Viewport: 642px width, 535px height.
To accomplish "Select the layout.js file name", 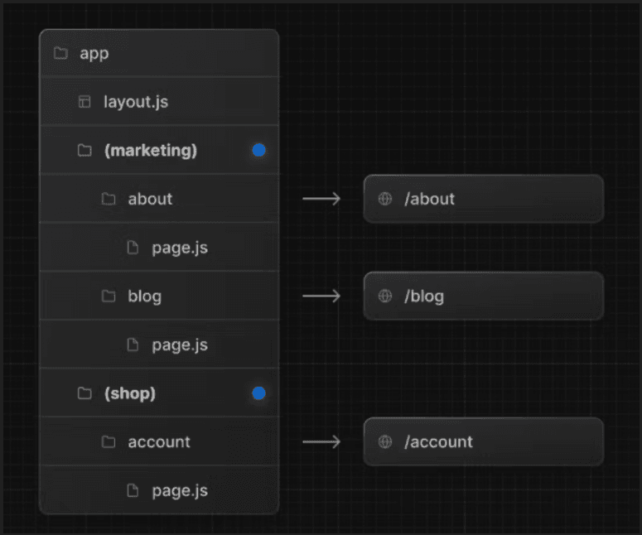I will [x=136, y=102].
